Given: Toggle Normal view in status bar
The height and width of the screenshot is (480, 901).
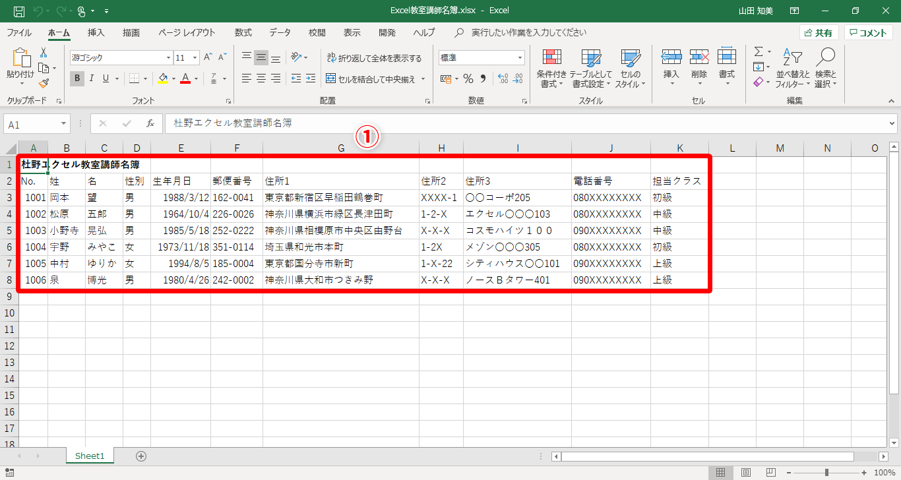Looking at the screenshot, I should tap(721, 473).
